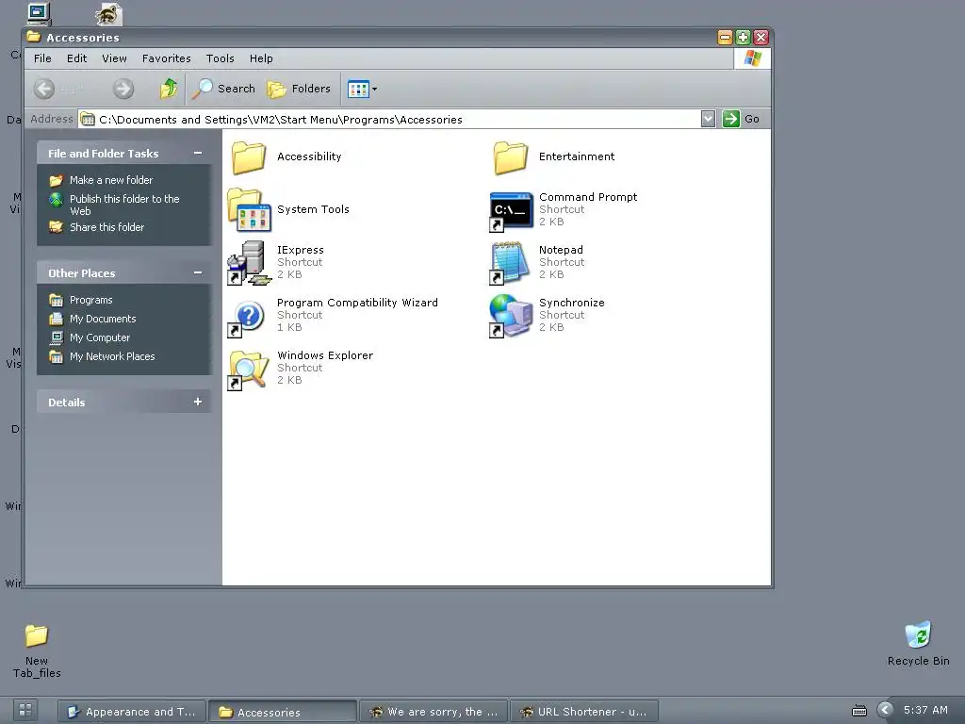965x724 pixels.
Task: Select the animal desktop icon at the top
Action: click(x=109, y=13)
